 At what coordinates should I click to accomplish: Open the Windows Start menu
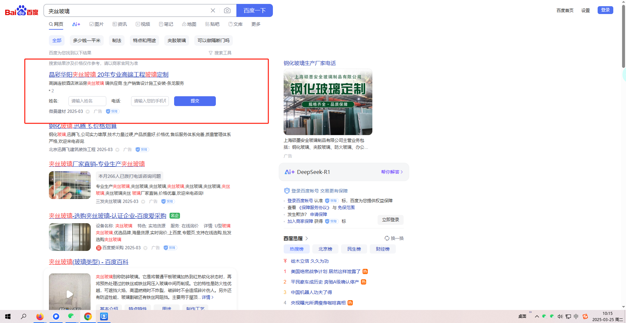click(x=8, y=316)
